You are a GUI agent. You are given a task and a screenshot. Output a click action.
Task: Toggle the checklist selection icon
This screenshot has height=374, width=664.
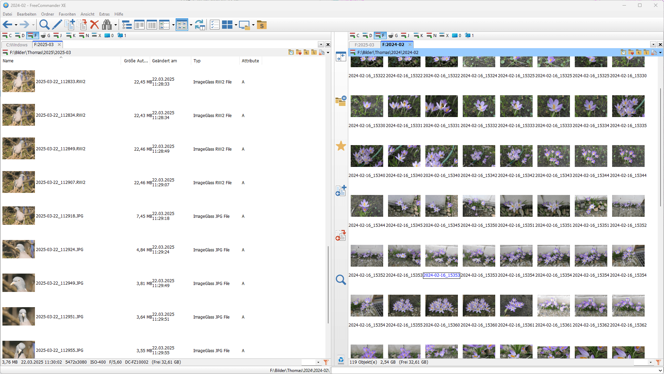(214, 25)
